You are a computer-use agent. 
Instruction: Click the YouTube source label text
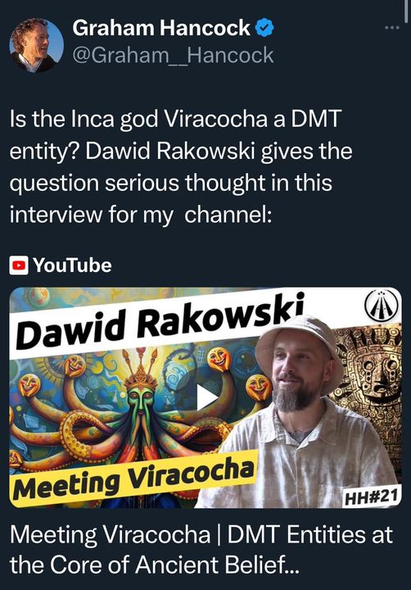click(x=72, y=265)
